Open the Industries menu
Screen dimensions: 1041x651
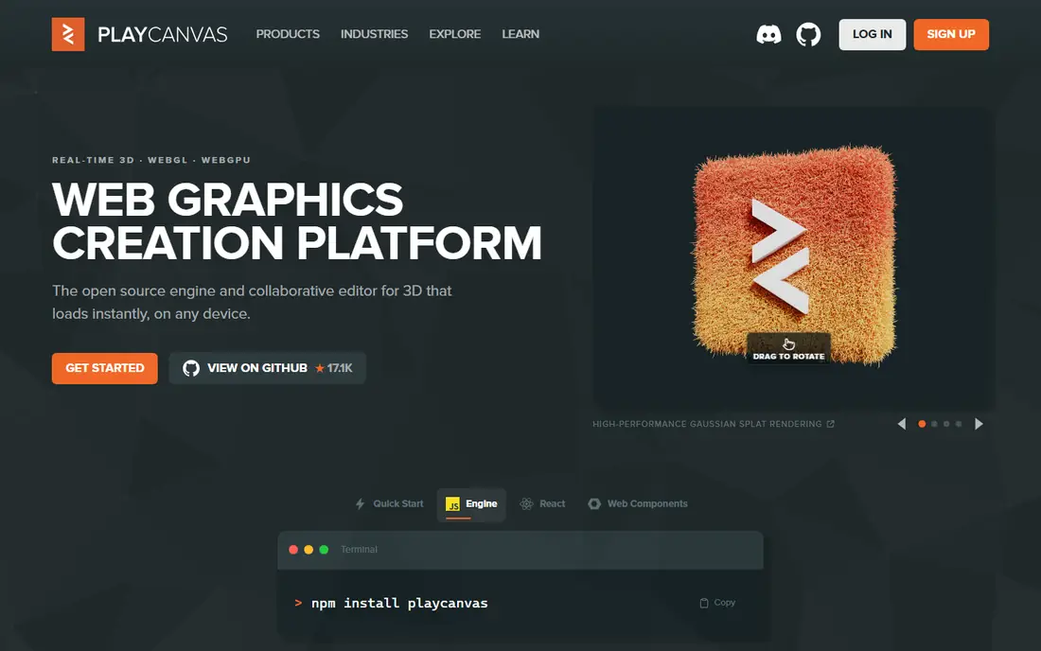coord(375,34)
